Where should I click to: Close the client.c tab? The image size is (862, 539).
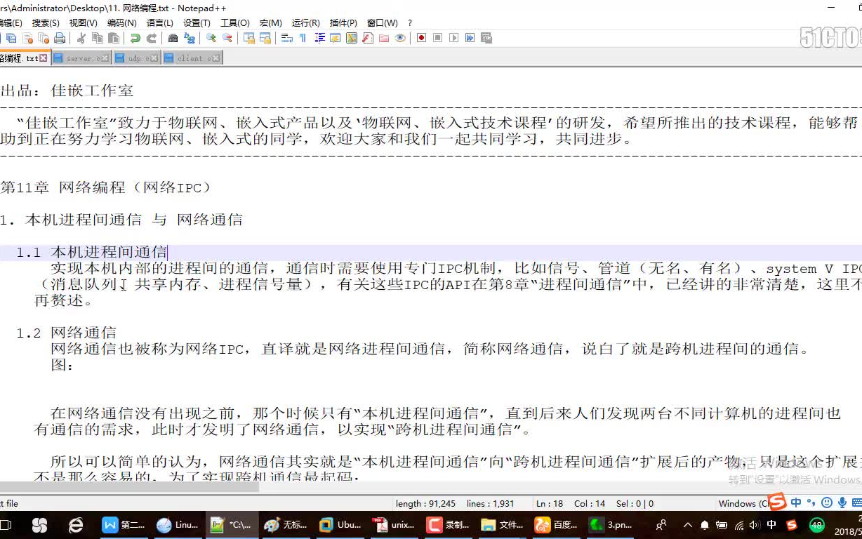(x=214, y=57)
